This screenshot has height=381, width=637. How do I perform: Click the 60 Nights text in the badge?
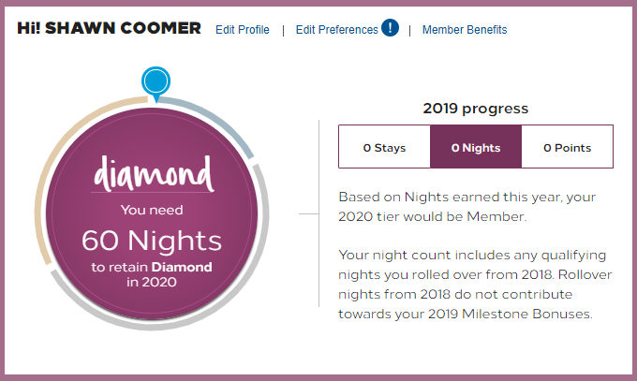click(152, 241)
